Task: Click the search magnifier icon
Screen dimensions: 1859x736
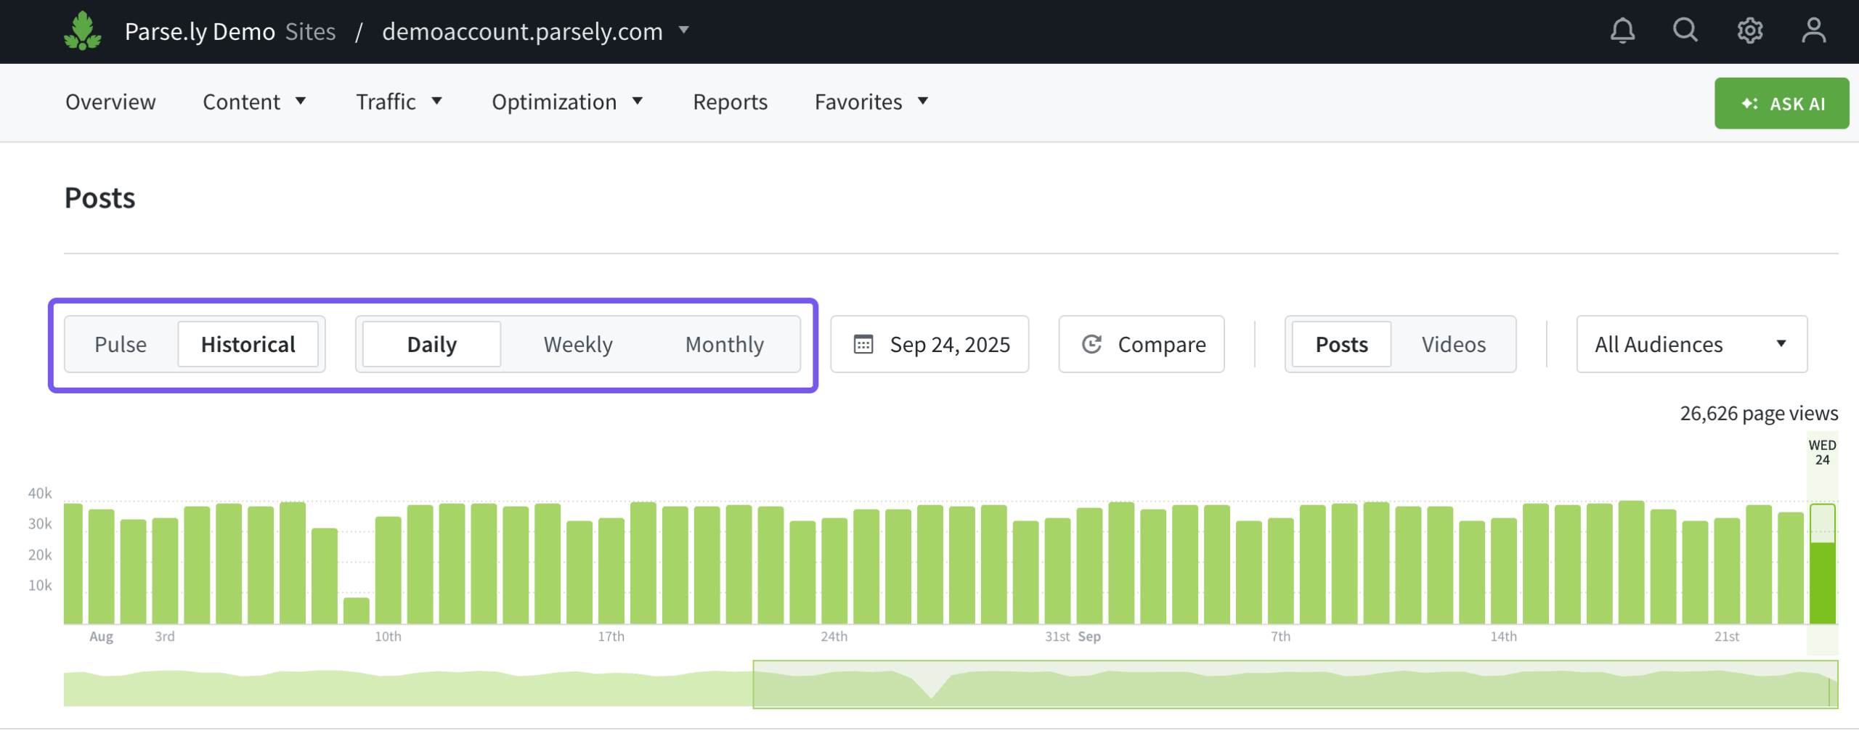Action: click(x=1685, y=30)
